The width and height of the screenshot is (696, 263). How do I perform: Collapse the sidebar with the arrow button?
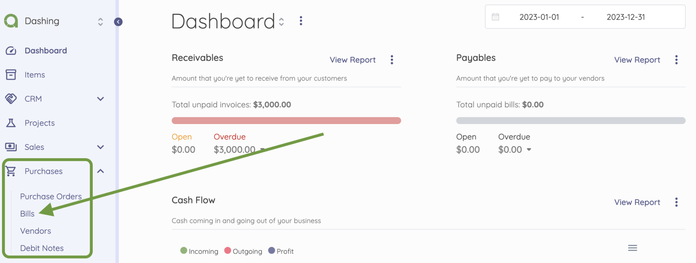coord(118,22)
